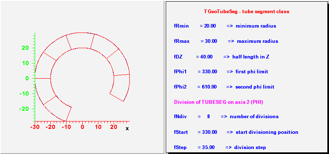The image size is (329, 154).
Task: Pick the horizontal division line at y zero
Action: click(x=43, y=78)
